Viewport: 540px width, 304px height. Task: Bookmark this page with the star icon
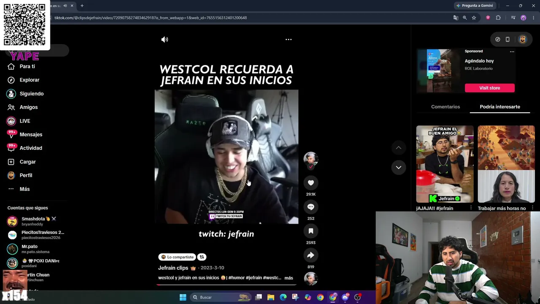474,18
